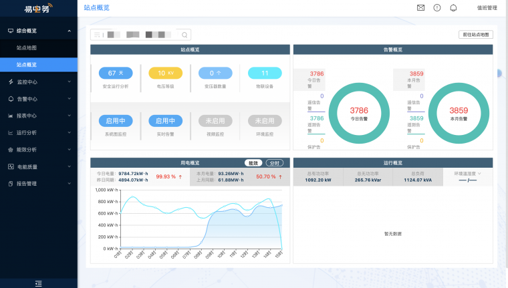Enable 视频监控 未启用 status pill
The width and height of the screenshot is (508, 288).
point(215,121)
